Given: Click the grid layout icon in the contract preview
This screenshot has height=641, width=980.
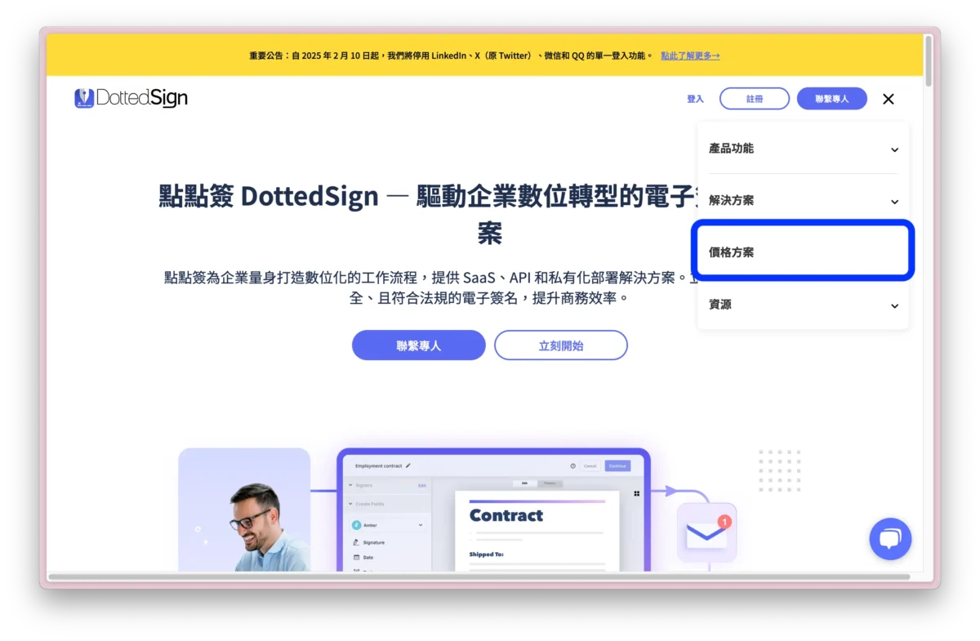Looking at the screenshot, I should (x=636, y=494).
